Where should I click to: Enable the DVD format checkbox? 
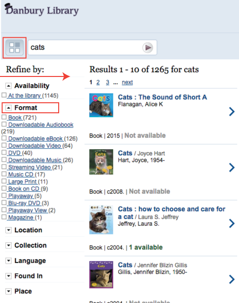point(4,152)
